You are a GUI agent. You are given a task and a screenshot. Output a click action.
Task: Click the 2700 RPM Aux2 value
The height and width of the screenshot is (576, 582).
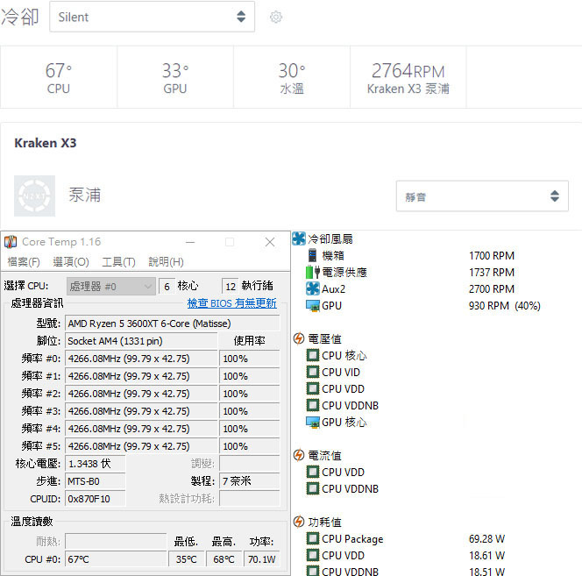coord(492,289)
